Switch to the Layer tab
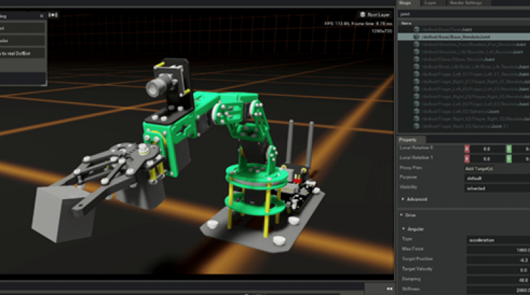530x295 pixels. pos(431,3)
